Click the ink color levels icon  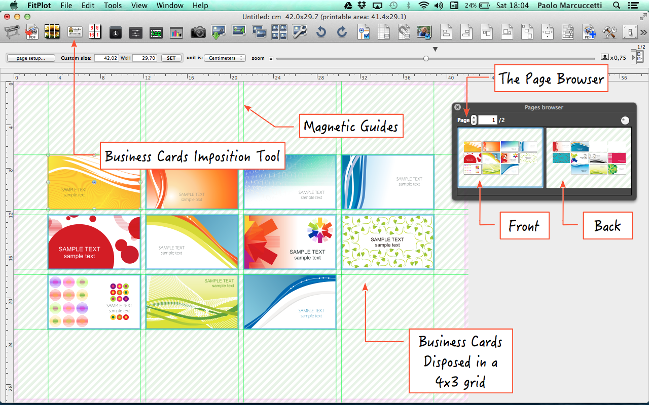coord(176,32)
